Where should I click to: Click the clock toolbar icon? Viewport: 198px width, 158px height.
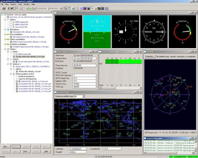69,8
